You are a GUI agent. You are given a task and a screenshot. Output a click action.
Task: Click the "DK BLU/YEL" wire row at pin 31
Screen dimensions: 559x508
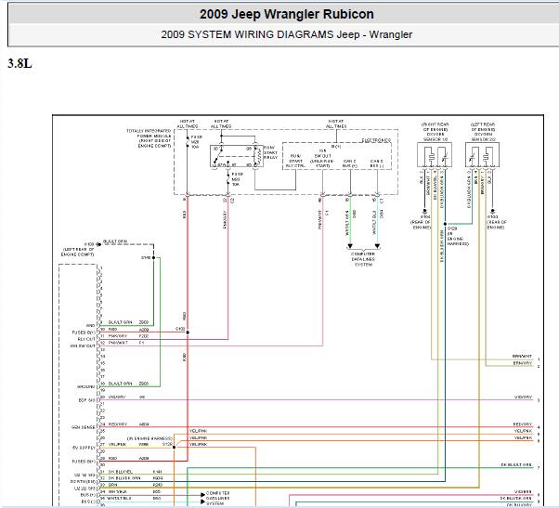tap(136, 471)
